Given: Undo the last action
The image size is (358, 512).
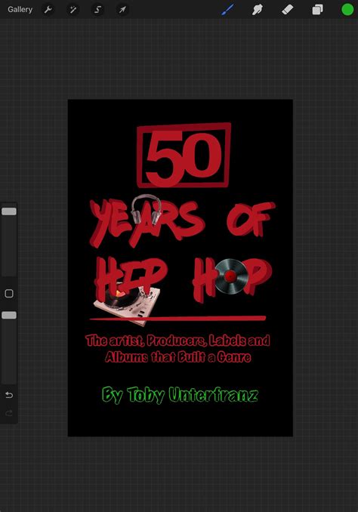Looking at the screenshot, I should pos(9,395).
